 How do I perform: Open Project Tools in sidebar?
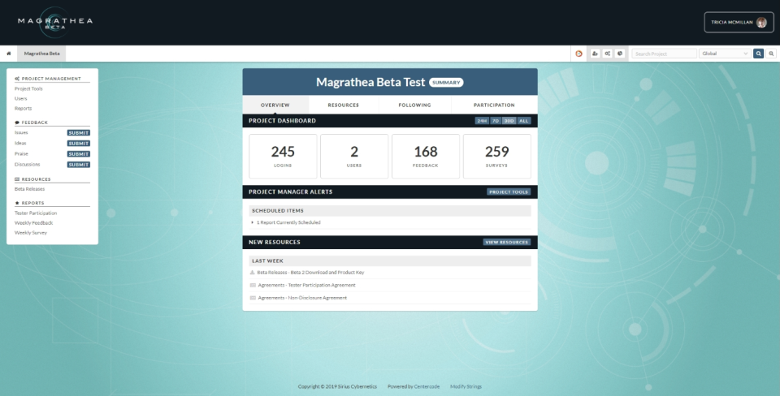click(28, 89)
